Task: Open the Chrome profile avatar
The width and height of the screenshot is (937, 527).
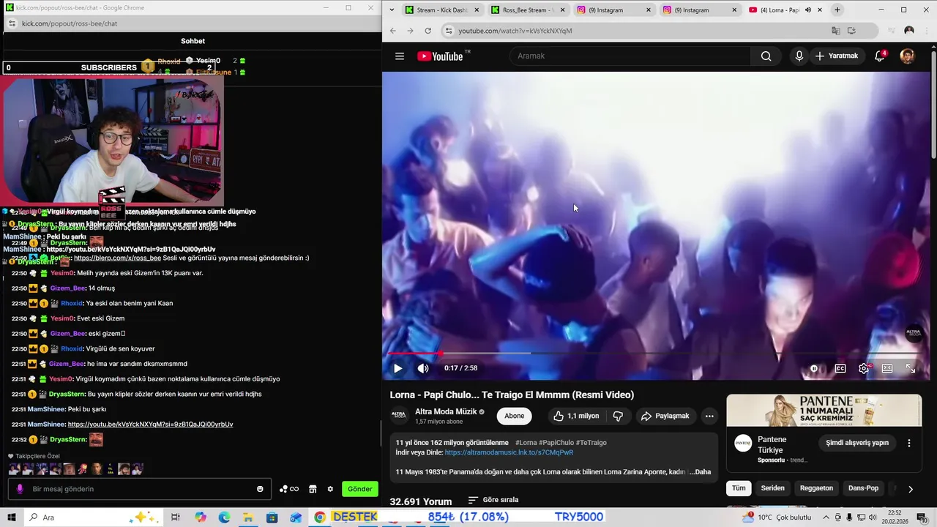Action: tap(909, 31)
